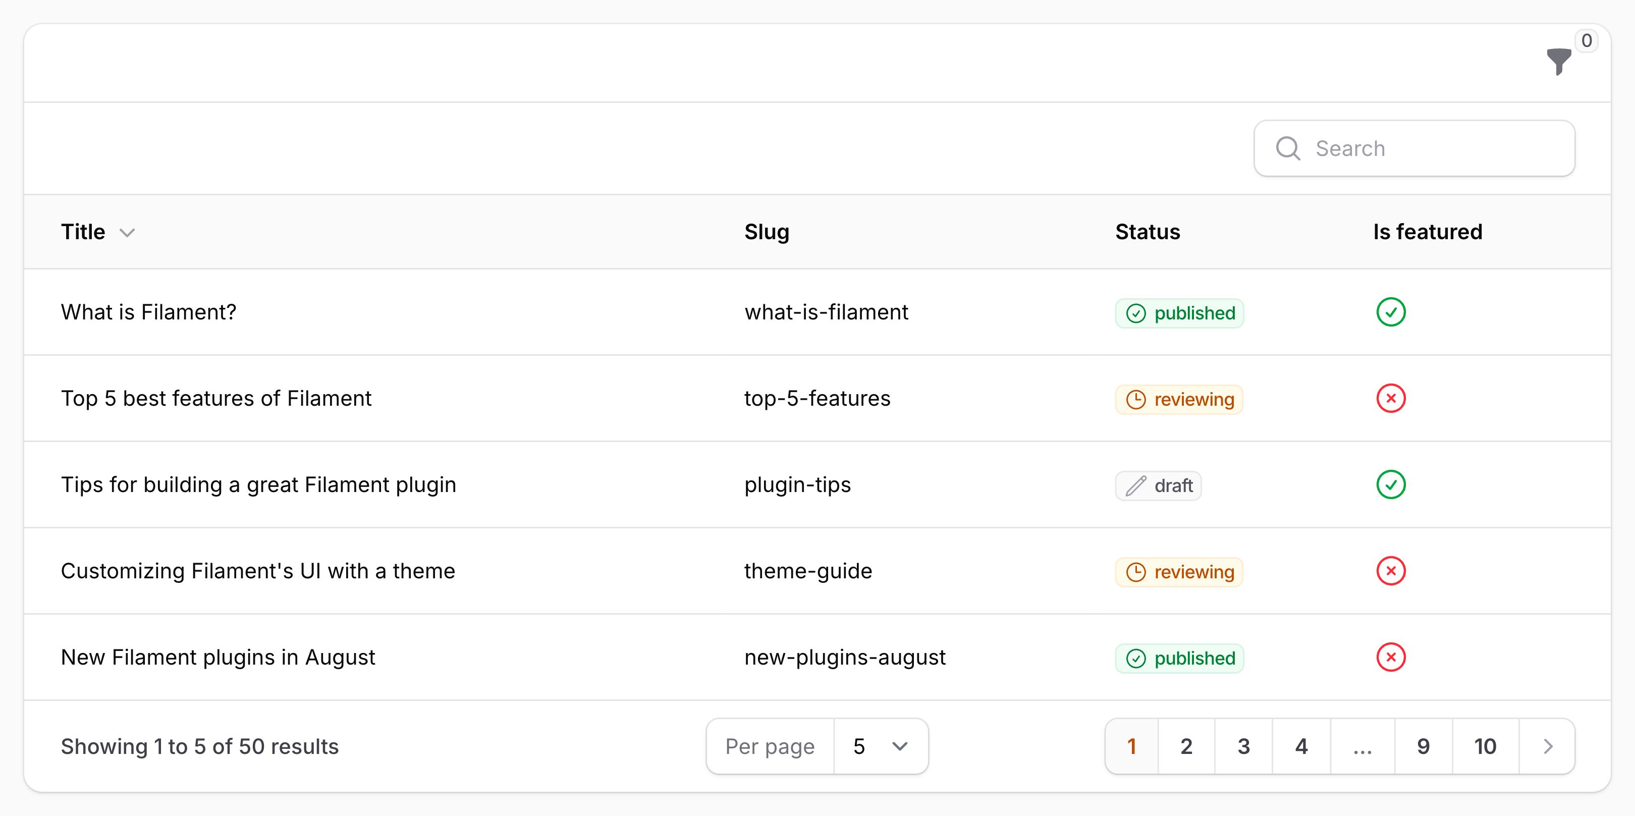Jump to page 9 of results
Image resolution: width=1635 pixels, height=816 pixels.
coord(1424,746)
